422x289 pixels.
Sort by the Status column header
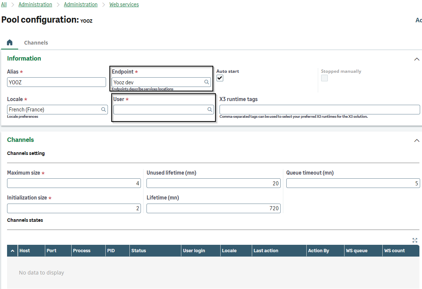tap(155, 251)
